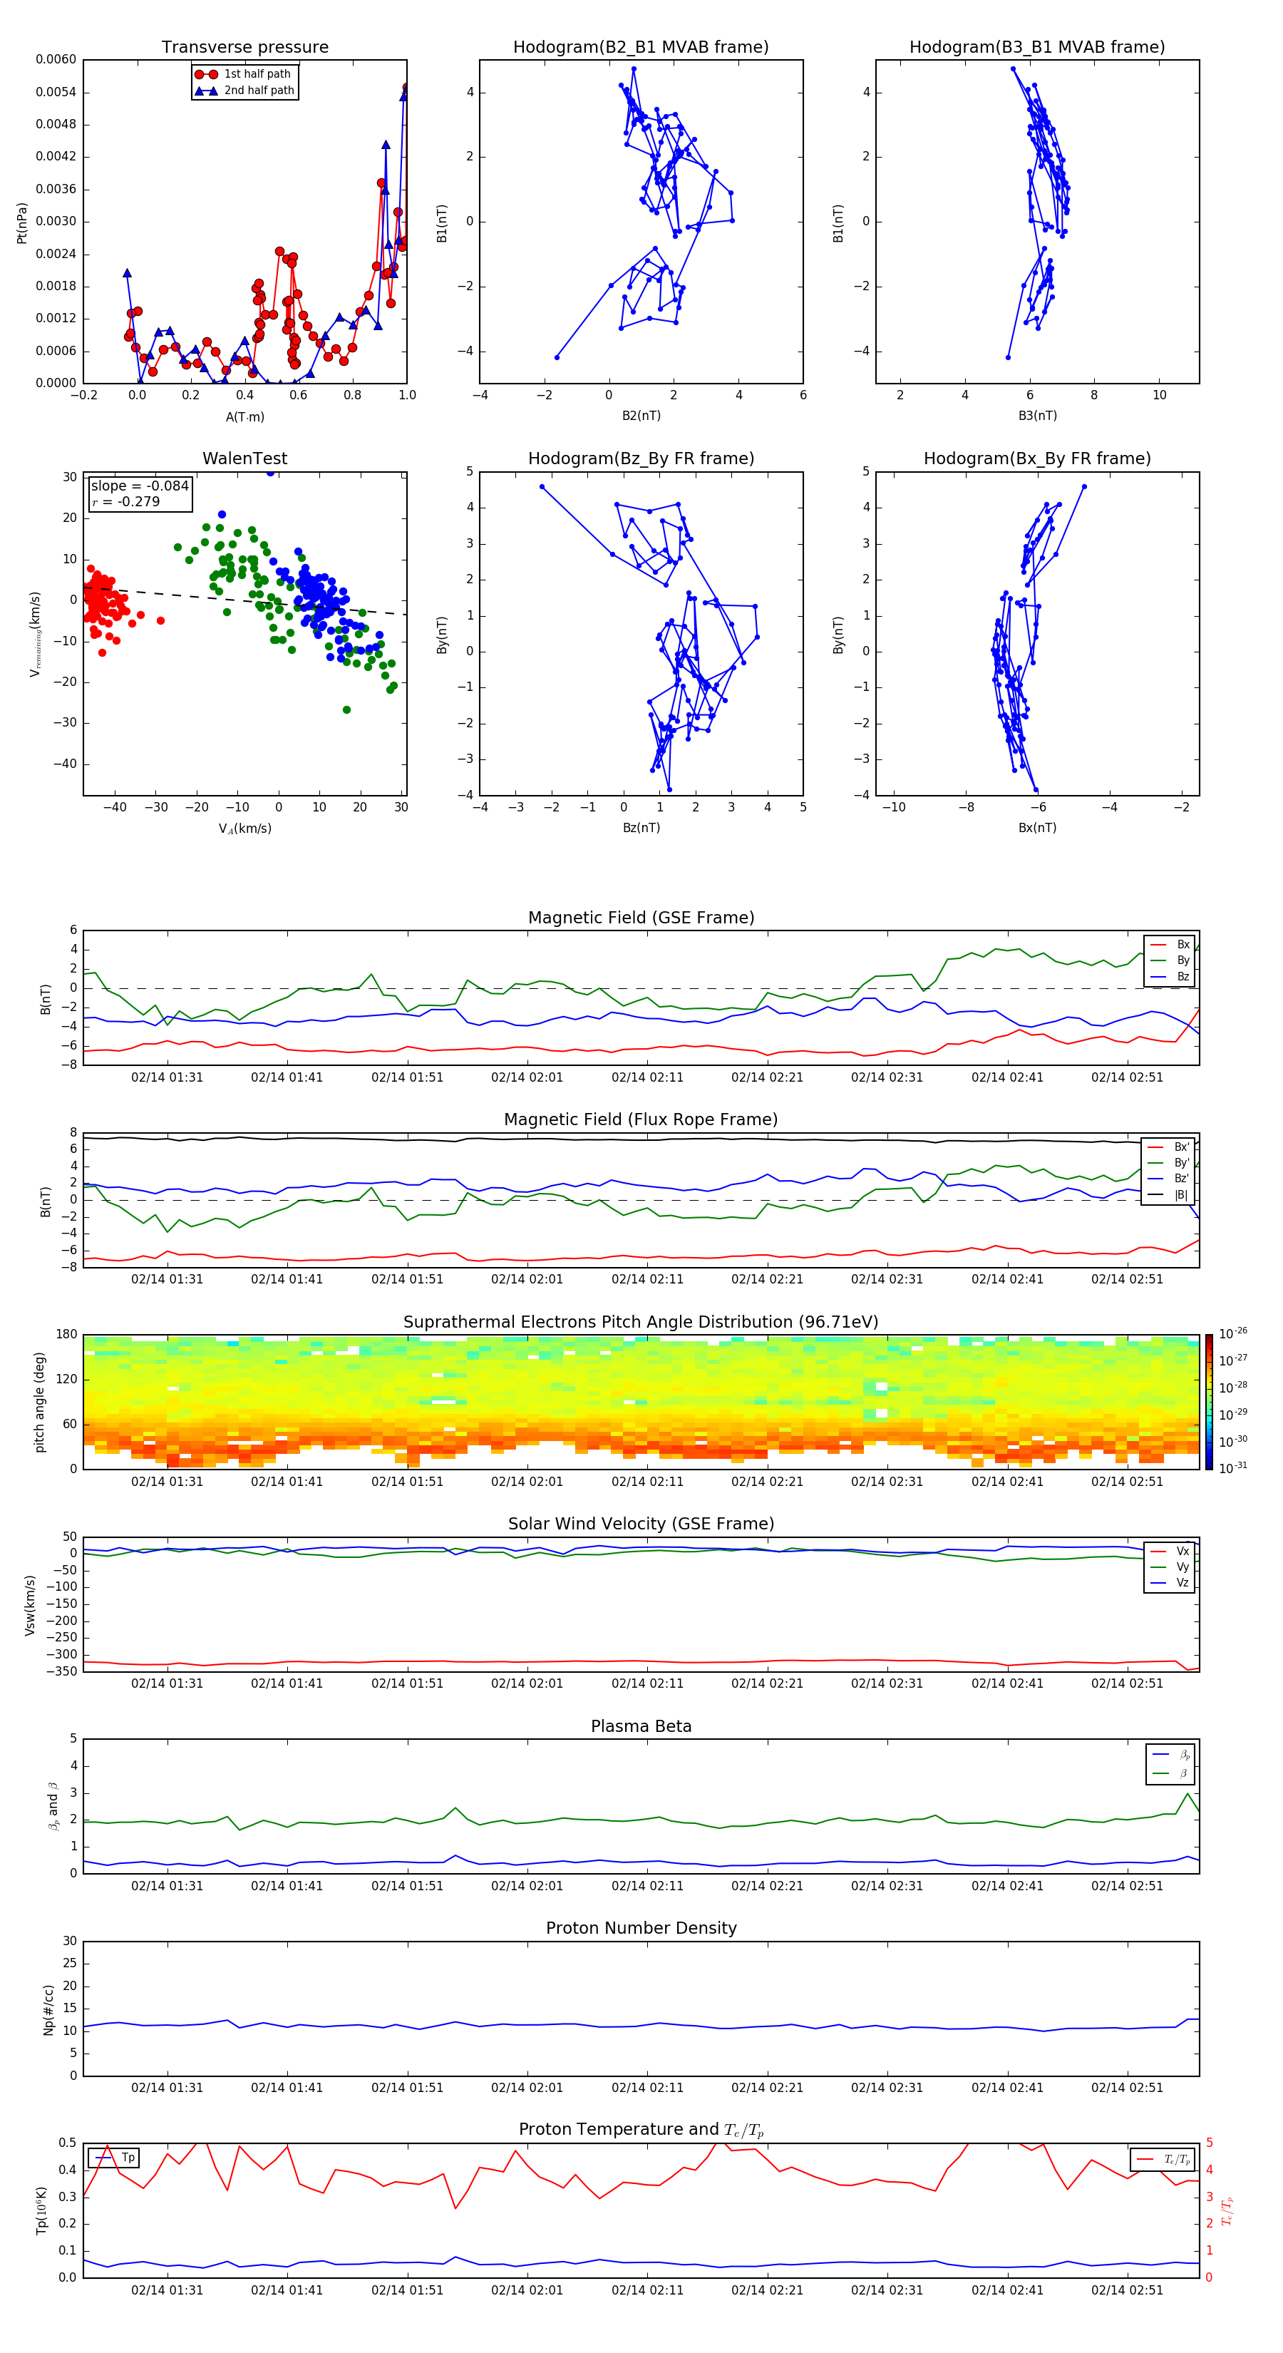This screenshot has width=1283, height=2353.
Task: Click the 'Hodogram(Bx_By FR frame)' title
Action: [x=1037, y=458]
